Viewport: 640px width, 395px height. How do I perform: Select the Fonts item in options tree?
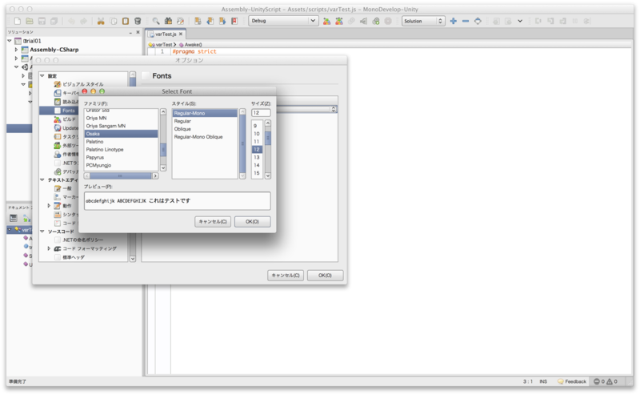click(69, 111)
